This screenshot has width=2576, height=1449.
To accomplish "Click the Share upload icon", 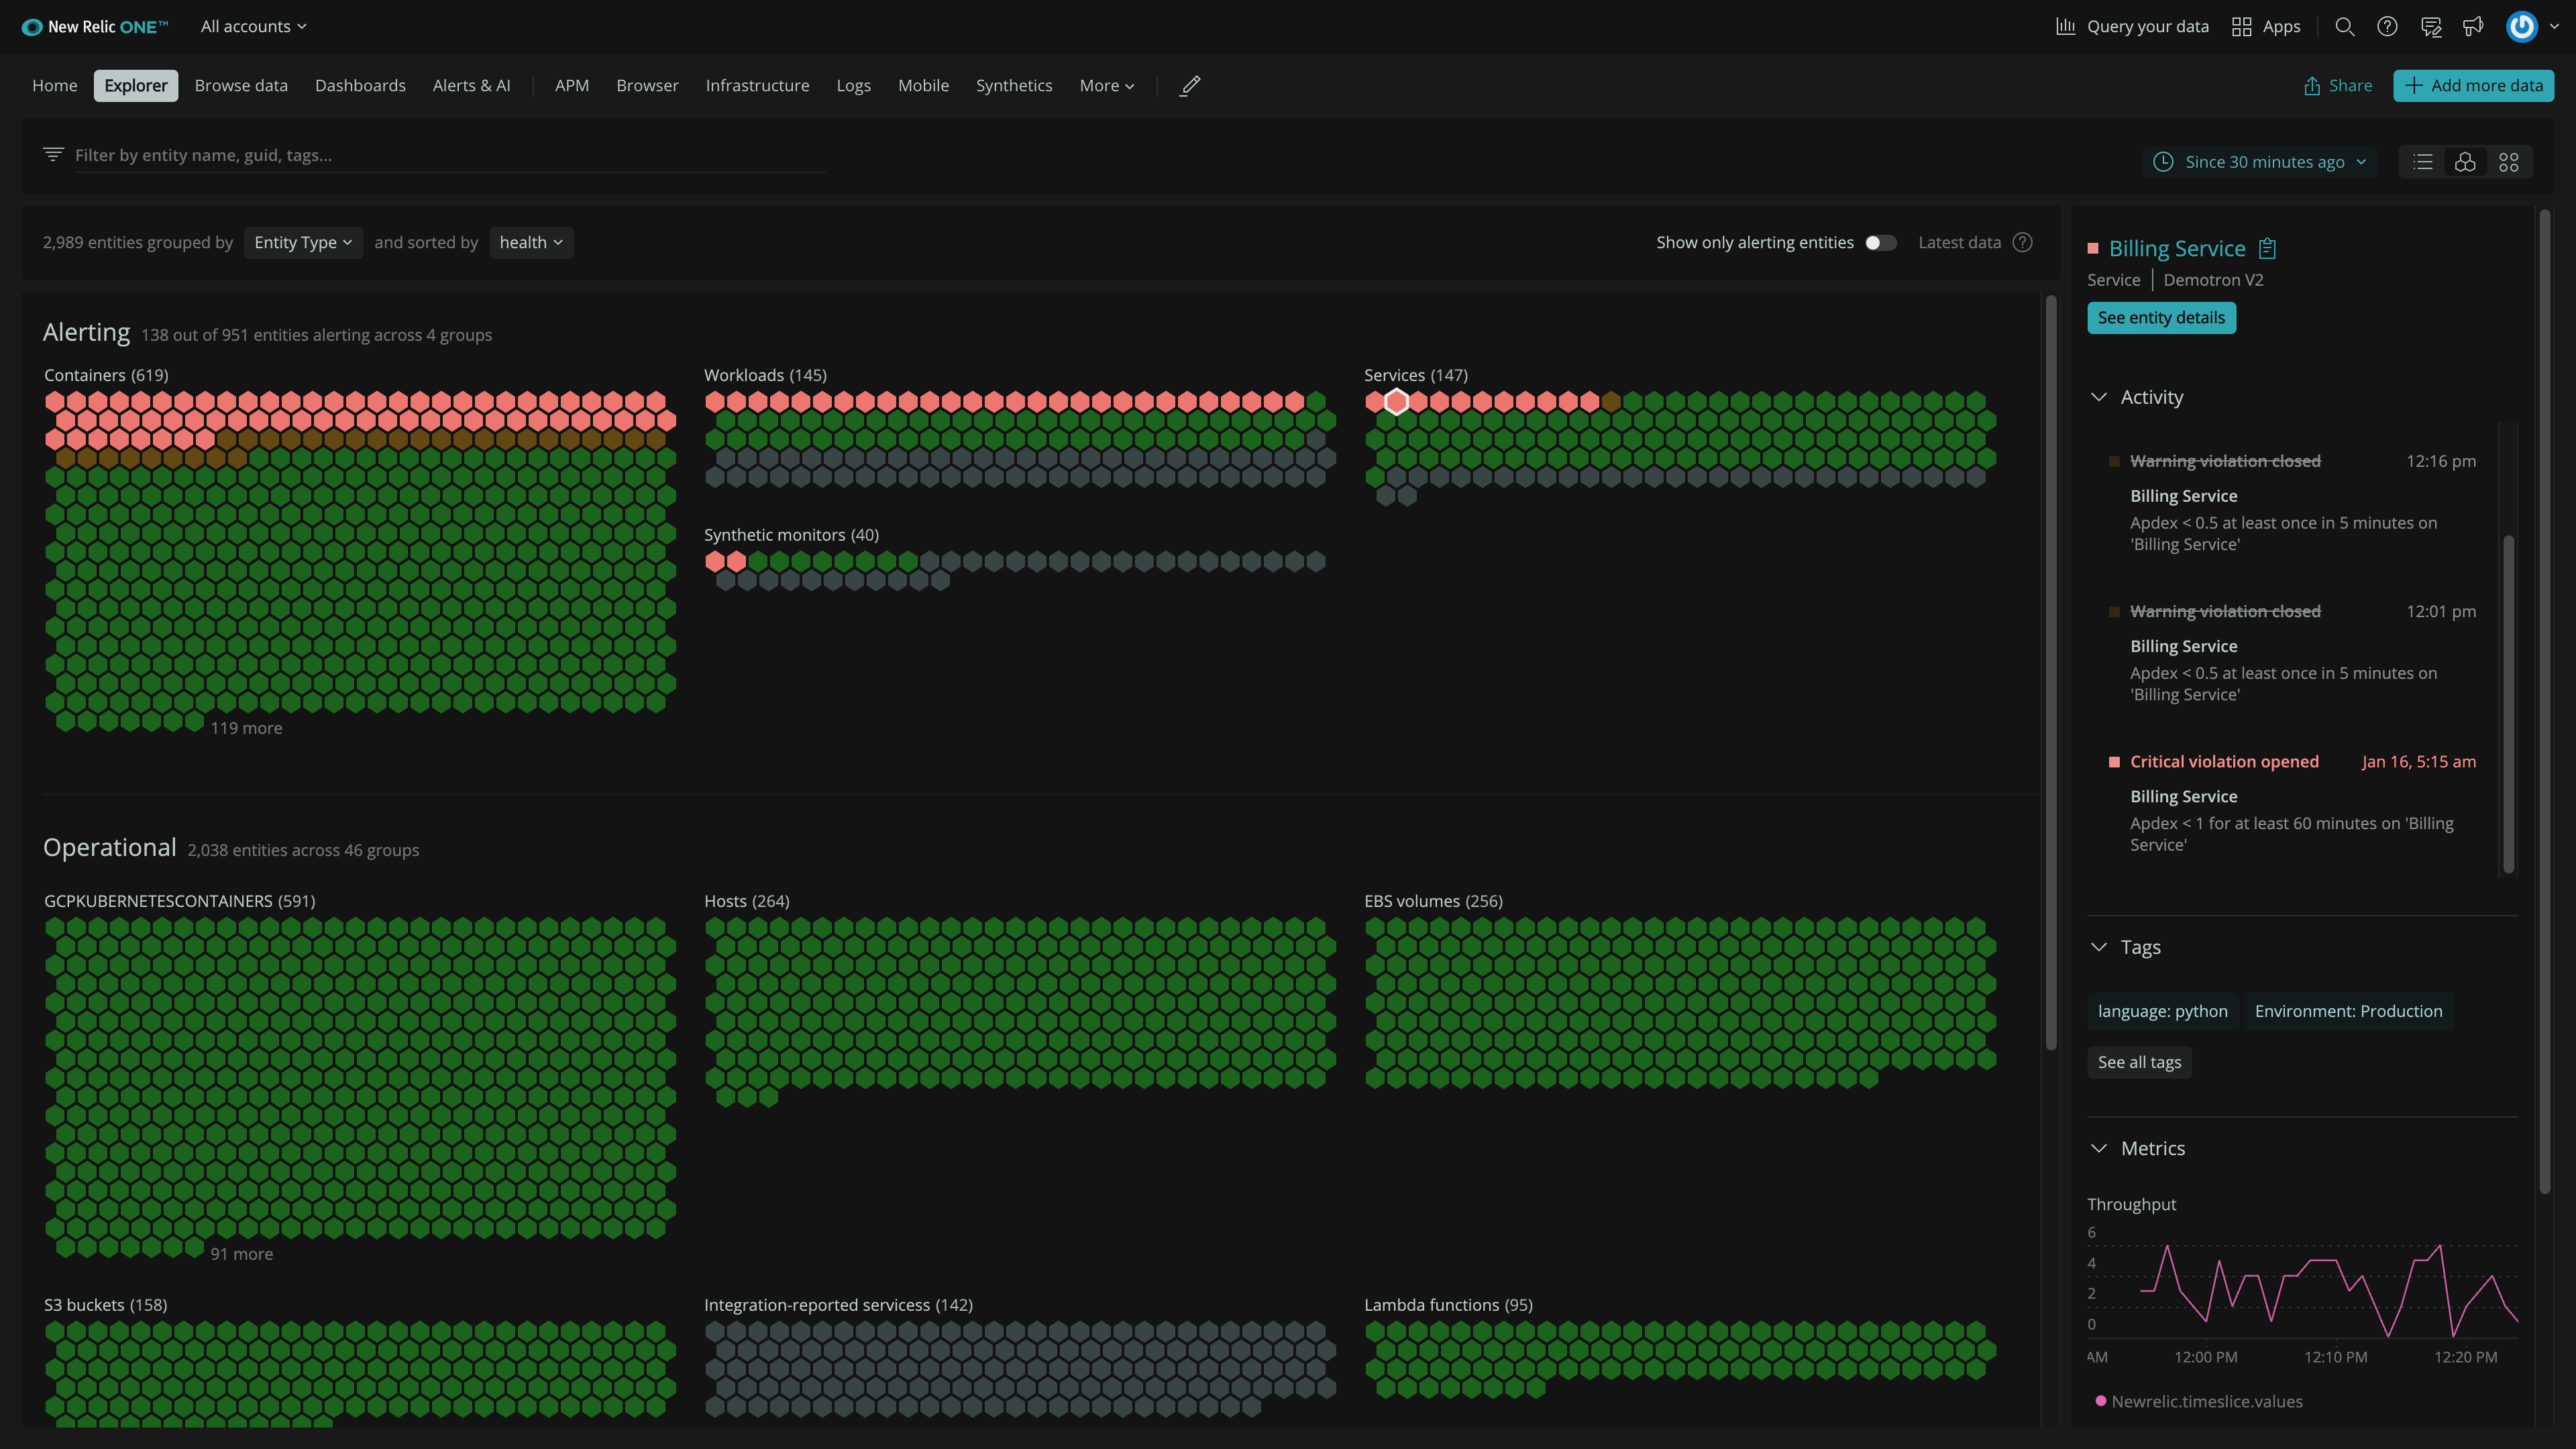I will click(x=2312, y=86).
